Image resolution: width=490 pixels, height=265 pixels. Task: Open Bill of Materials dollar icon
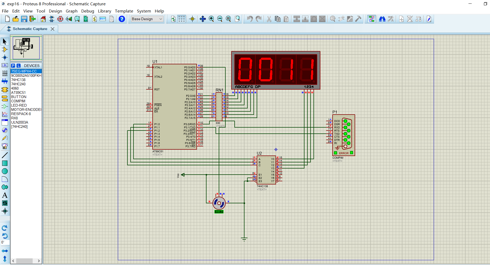(94, 19)
